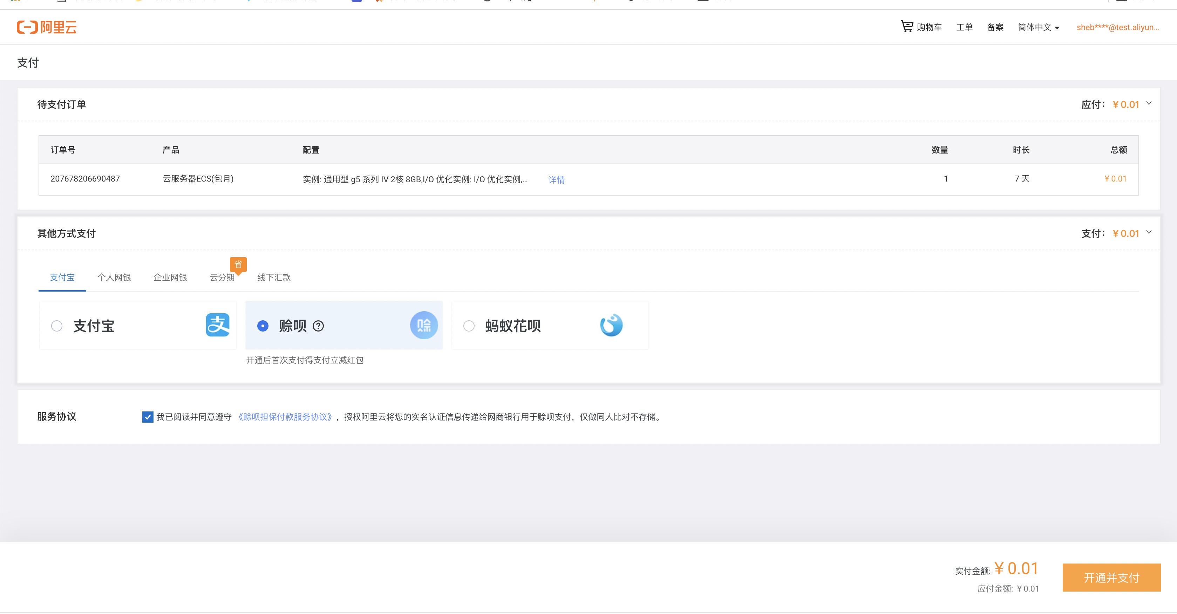The height and width of the screenshot is (614, 1177).
Task: Click the 蚂蚁花呗 logo icon
Action: [x=611, y=325]
